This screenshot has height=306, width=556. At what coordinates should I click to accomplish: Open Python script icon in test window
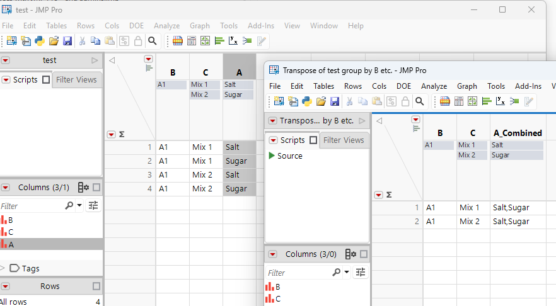[40, 41]
